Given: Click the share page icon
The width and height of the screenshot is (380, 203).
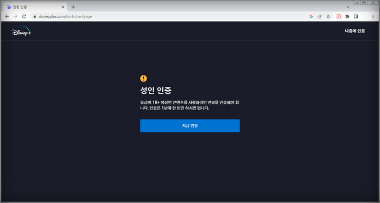Looking at the screenshot, I should pos(320,16).
